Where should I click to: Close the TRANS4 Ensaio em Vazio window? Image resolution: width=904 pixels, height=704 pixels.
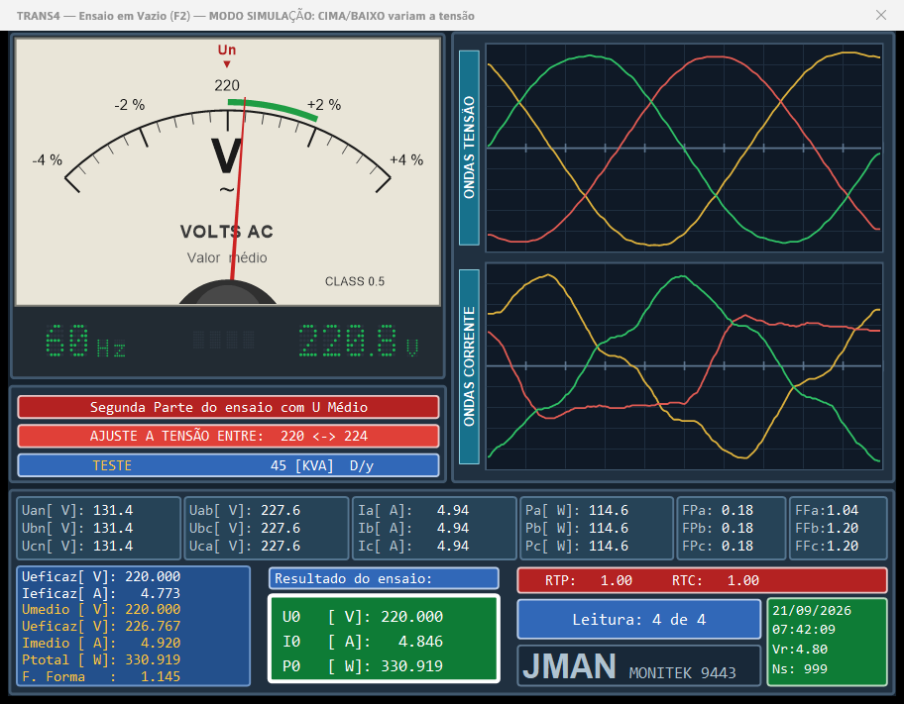click(x=881, y=15)
